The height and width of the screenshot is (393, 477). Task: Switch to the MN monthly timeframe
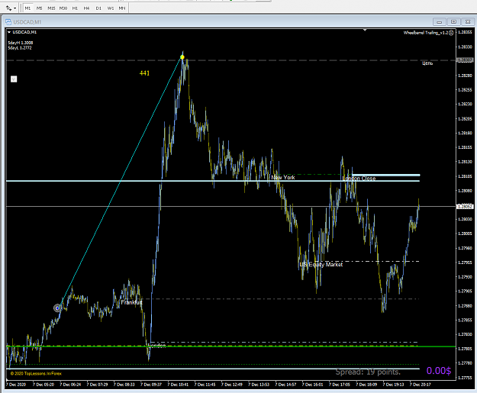tap(122, 8)
